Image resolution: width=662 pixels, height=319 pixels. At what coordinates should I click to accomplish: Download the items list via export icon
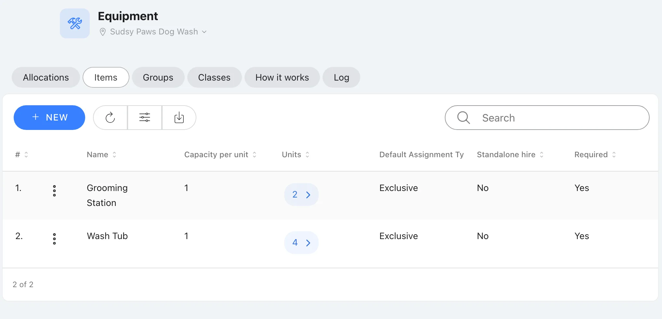[x=179, y=118]
